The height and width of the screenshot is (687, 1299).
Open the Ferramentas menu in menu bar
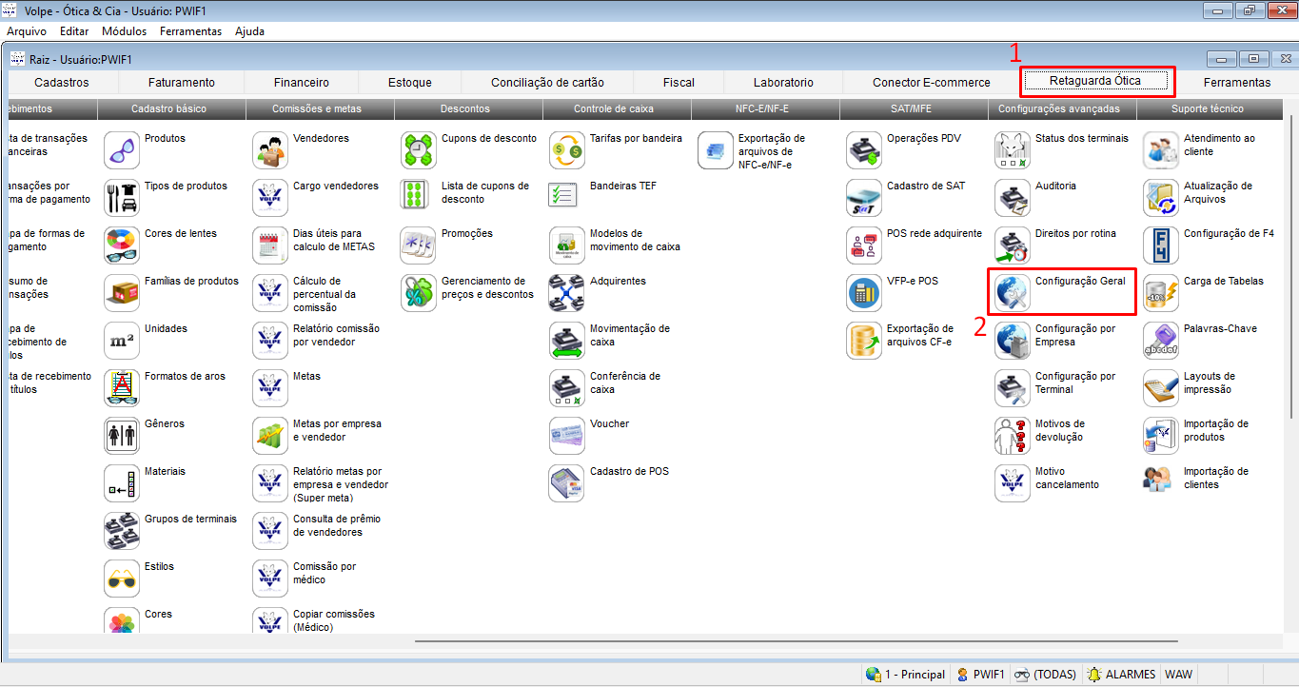pos(190,31)
